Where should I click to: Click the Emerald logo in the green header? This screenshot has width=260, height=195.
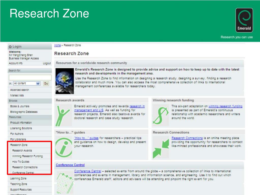pos(244,20)
